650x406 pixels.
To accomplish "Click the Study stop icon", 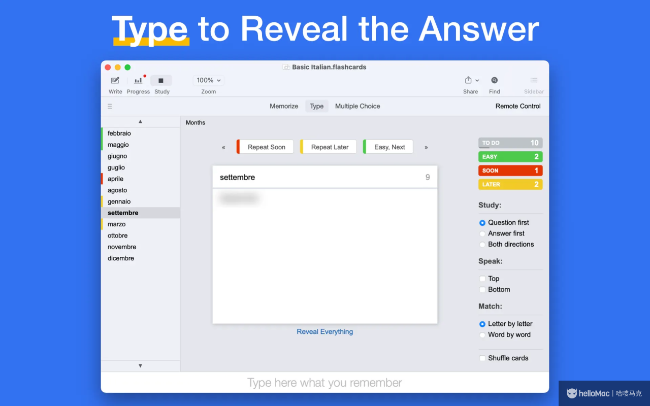I will (161, 80).
